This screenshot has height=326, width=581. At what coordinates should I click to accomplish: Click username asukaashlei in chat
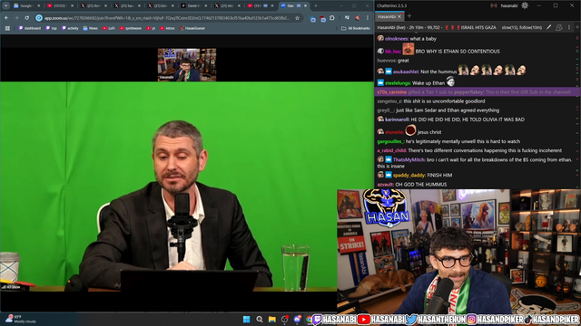click(x=406, y=72)
